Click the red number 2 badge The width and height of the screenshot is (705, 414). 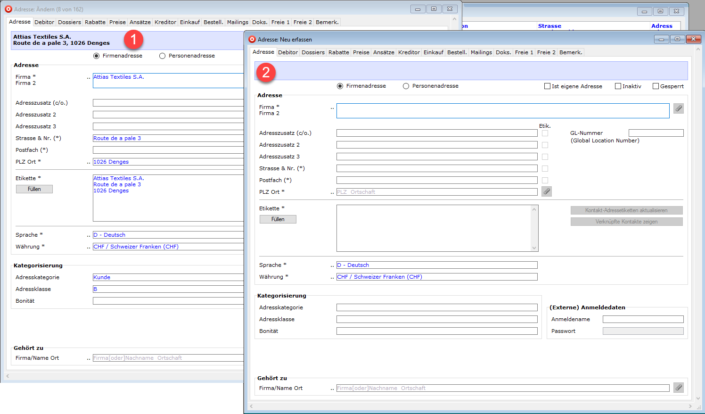(x=266, y=72)
